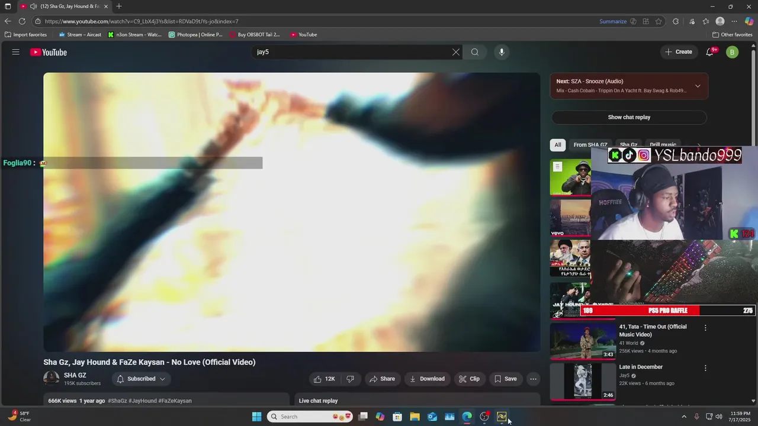Go back in the browser

click(8, 21)
